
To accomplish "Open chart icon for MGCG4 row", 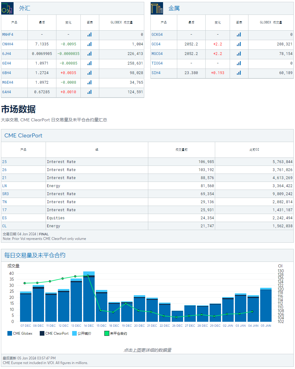I will coord(239,54).
